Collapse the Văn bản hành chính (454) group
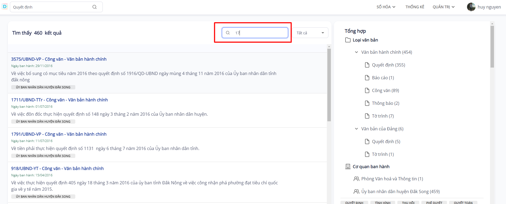This screenshot has width=506, height=204. (356, 52)
